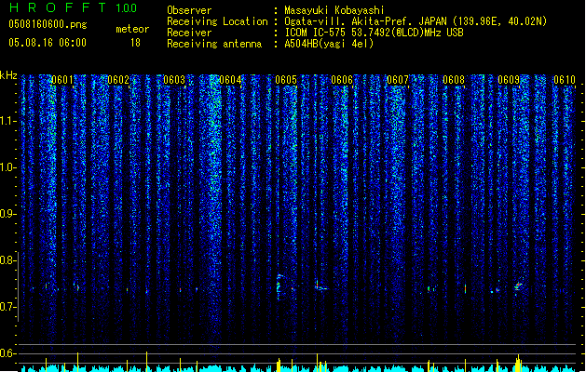
Task: Click the date stamp 05.08.16 06:00
Action: (48, 43)
